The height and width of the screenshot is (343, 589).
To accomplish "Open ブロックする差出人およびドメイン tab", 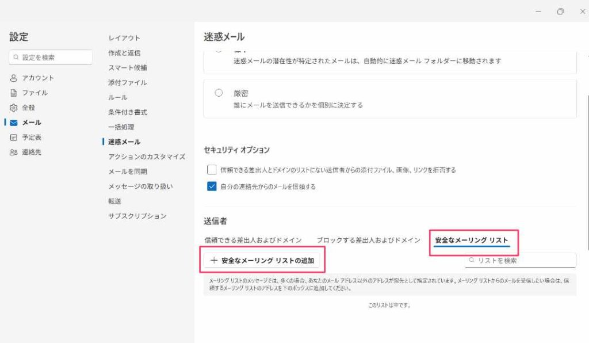I will (x=368, y=240).
